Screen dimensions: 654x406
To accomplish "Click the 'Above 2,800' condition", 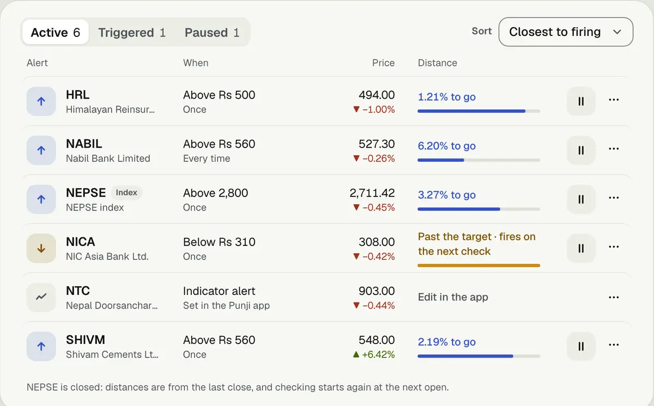I will [x=216, y=193].
